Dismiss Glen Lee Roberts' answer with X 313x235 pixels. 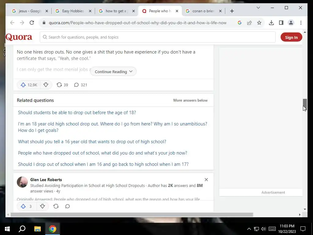[206, 180]
